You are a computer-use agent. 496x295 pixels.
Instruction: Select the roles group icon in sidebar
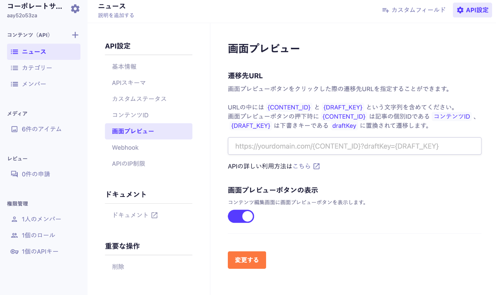pyautogui.click(x=14, y=235)
